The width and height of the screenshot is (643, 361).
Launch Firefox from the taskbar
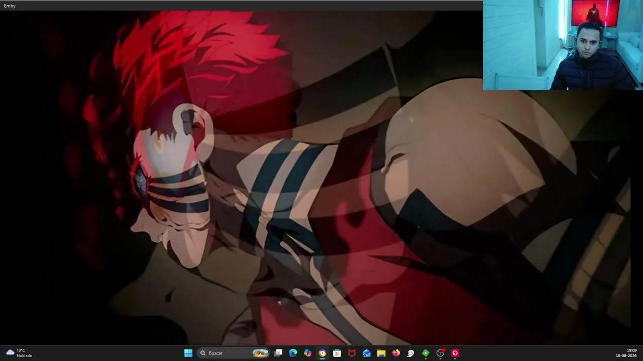tap(396, 353)
